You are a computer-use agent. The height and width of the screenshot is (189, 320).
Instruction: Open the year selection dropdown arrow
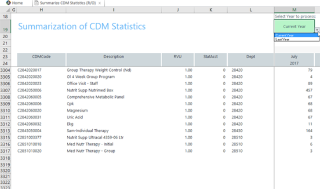pos(317,31)
